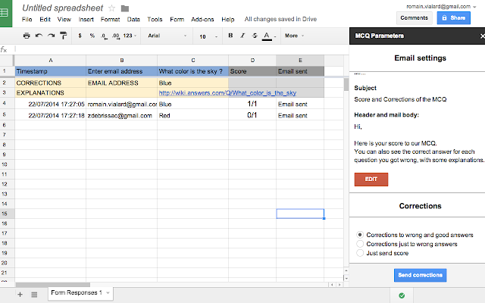Screen dimensions: 485x303
Task: Select the Red answer cell
Action: click(193, 116)
